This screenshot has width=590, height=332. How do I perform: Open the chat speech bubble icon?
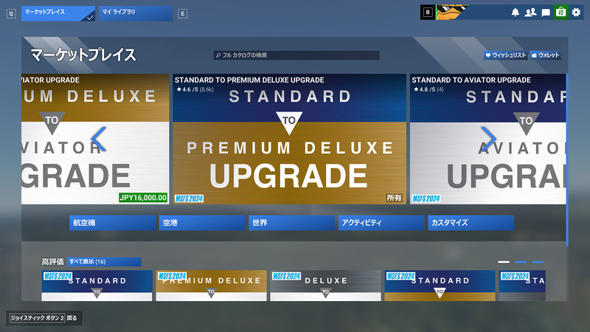pyautogui.click(x=546, y=13)
